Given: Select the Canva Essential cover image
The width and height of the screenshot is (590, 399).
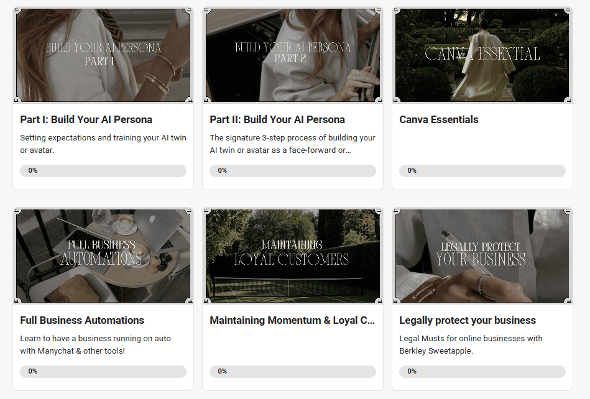Looking at the screenshot, I should coord(482,55).
